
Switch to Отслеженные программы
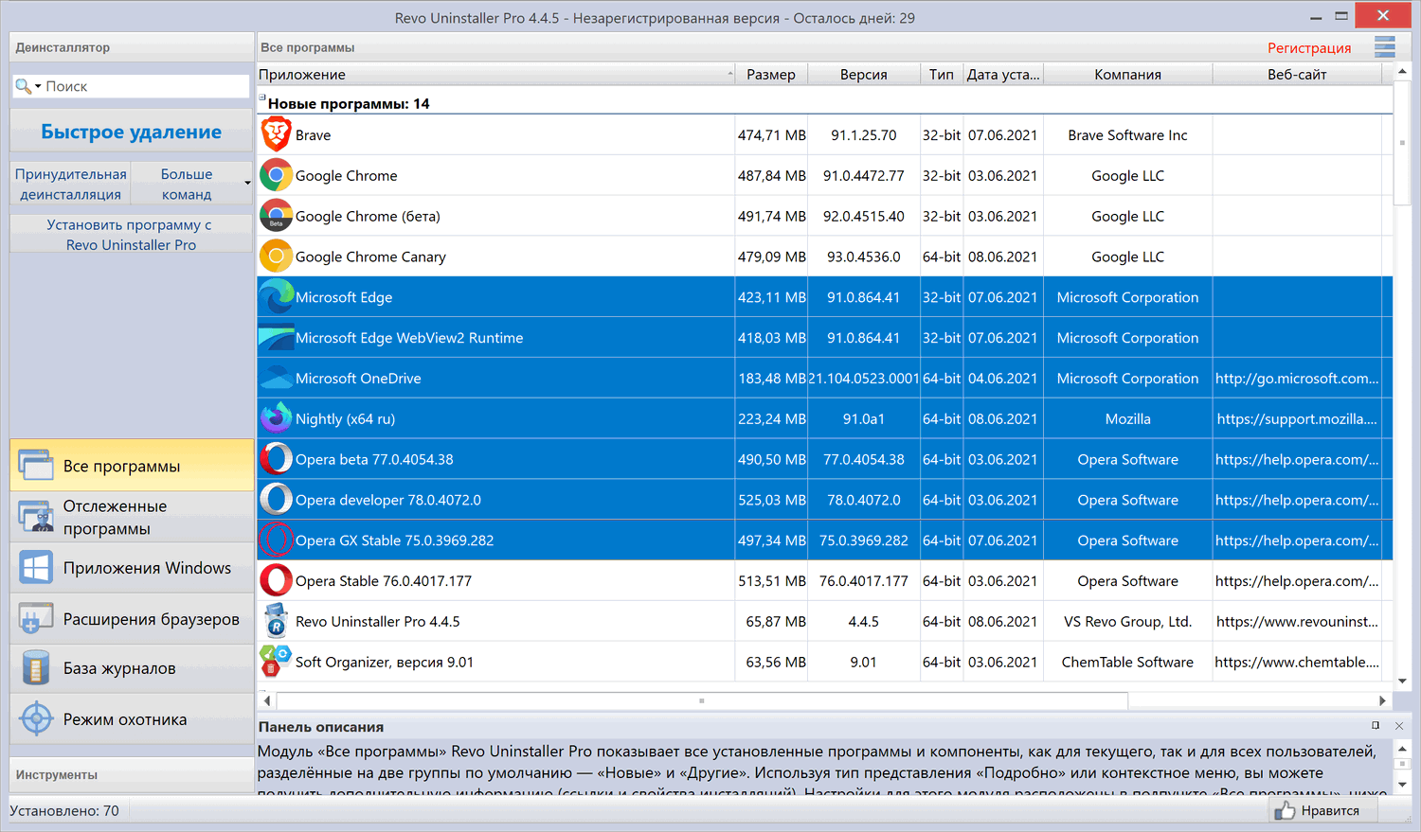pyautogui.click(x=132, y=517)
